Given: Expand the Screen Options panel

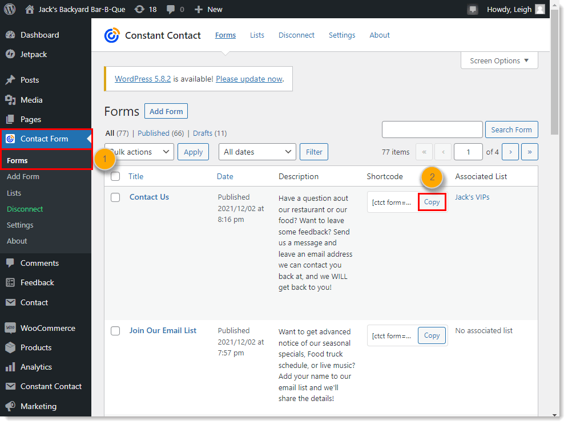Looking at the screenshot, I should tap(498, 60).
